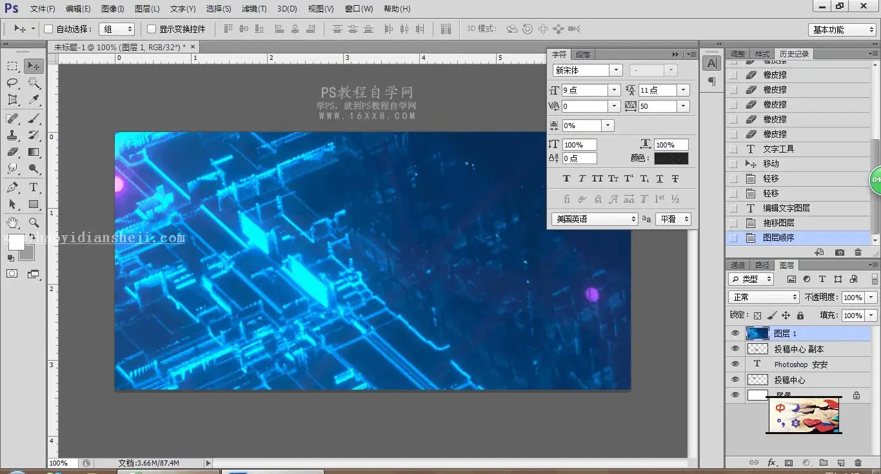The height and width of the screenshot is (474, 881).
Task: Open the auto-select 组 dropdown
Action: click(x=117, y=29)
